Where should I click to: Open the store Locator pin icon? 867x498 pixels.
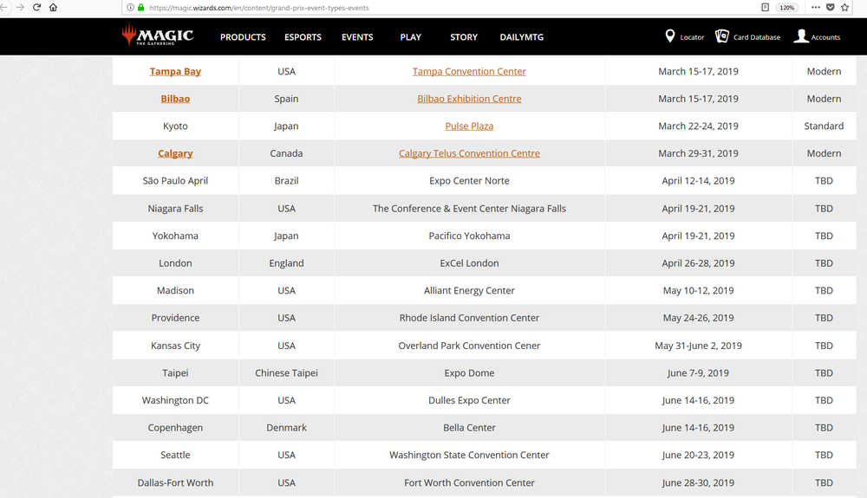669,36
